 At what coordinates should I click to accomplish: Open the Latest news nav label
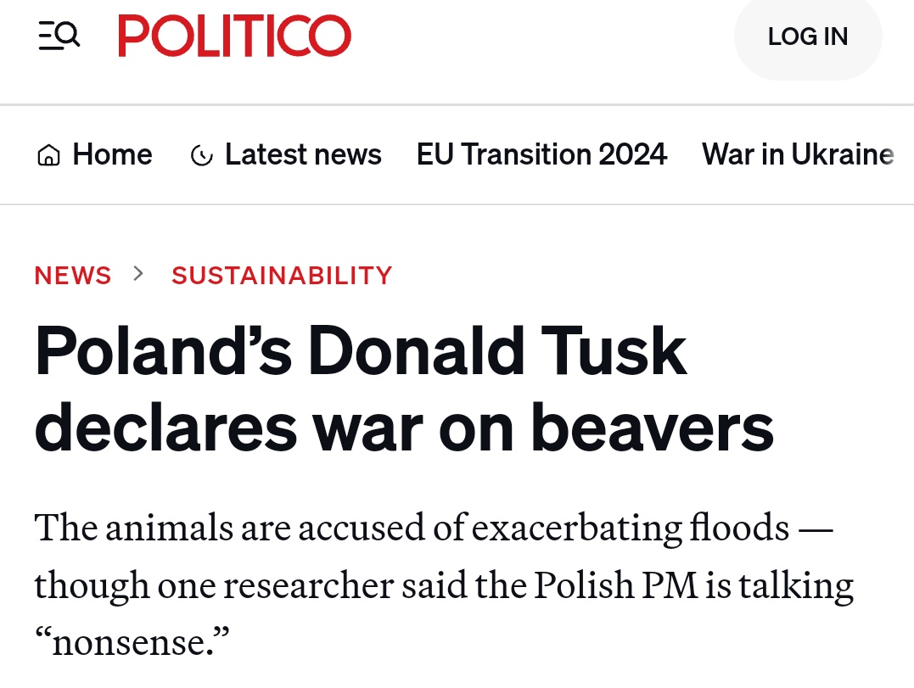pyautogui.click(x=303, y=154)
